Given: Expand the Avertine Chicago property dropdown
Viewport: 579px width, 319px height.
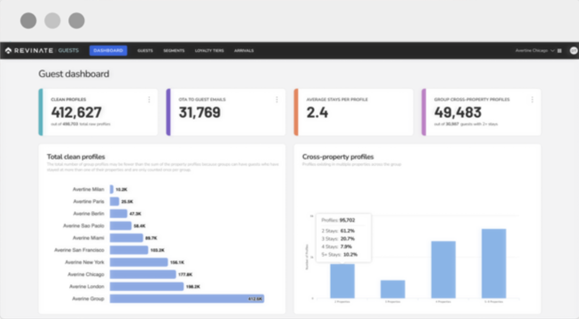Looking at the screenshot, I should pyautogui.click(x=535, y=50).
